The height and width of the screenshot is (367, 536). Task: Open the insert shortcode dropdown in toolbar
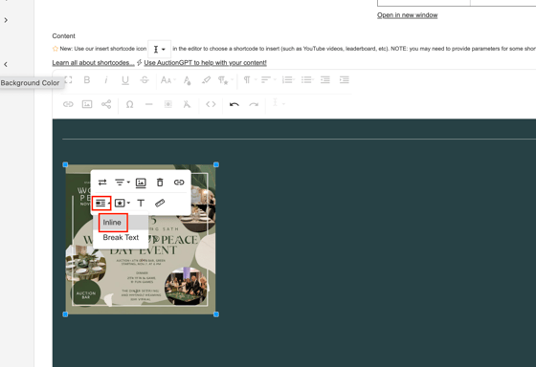pyautogui.click(x=278, y=103)
